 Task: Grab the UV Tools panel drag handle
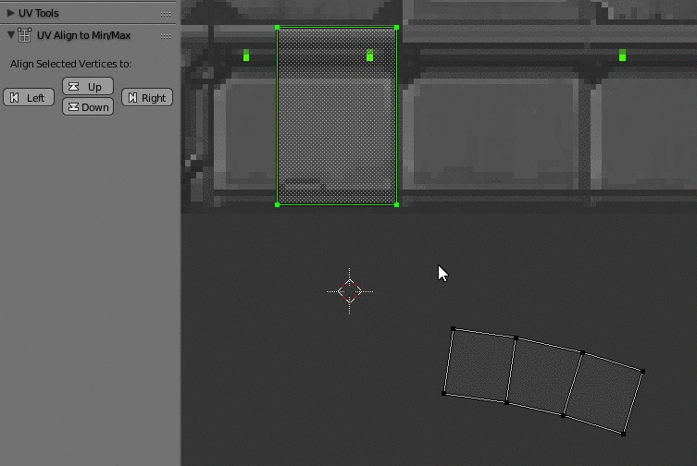click(x=166, y=14)
